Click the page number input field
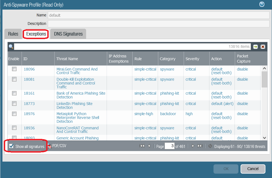 [169, 146]
